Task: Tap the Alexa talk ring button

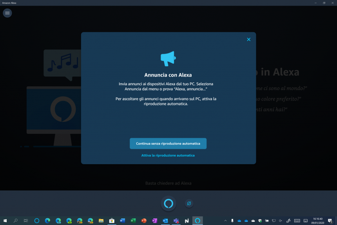Action: (168, 203)
